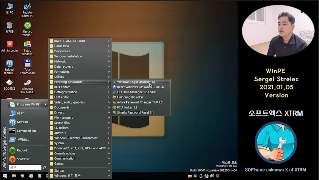
Task: Focus the start menu 검색 search box
Action: coord(25,167)
